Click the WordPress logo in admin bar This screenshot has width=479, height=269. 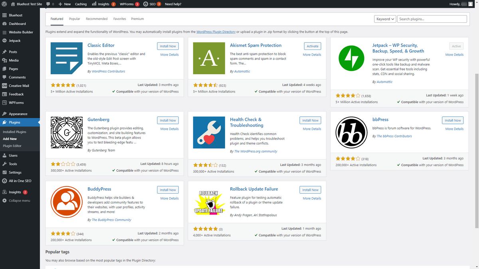click(4, 4)
